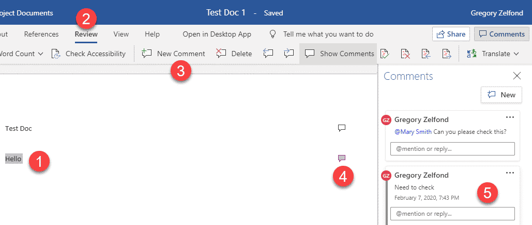Click the Test Doc 1 document title
Screen dimensions: 532x225
point(225,13)
